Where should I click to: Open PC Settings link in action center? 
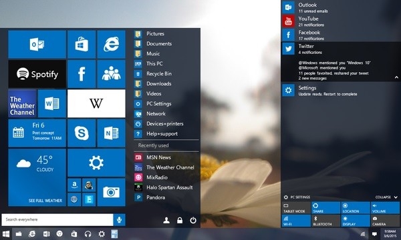click(x=297, y=197)
